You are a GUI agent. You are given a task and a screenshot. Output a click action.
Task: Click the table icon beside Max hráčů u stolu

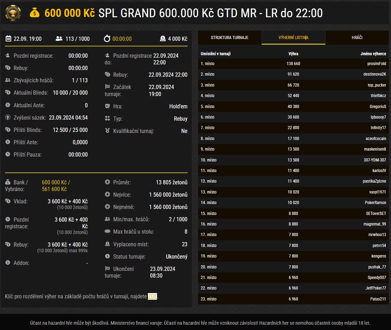pyautogui.click(x=107, y=231)
